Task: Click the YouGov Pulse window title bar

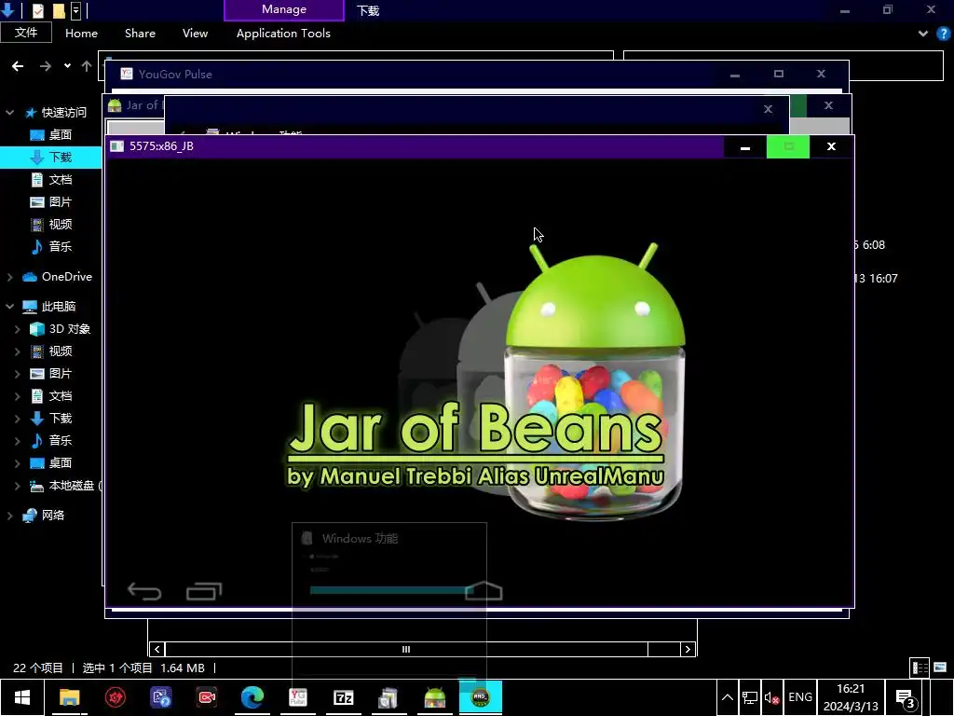Action: click(x=420, y=75)
